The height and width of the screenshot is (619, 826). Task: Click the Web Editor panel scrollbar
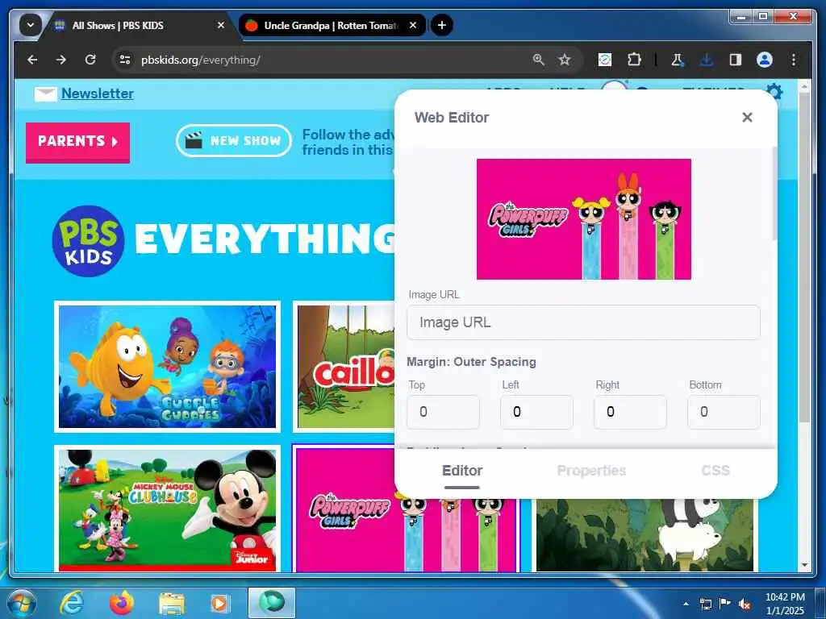[x=774, y=193]
